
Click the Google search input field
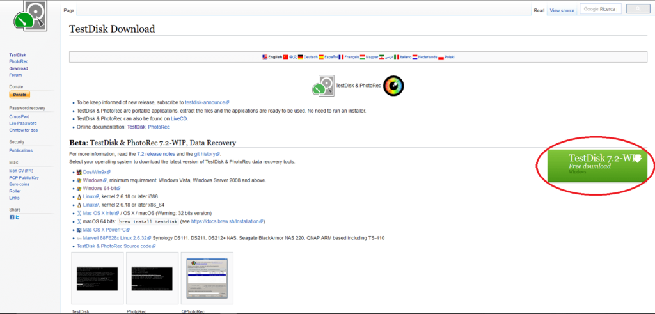tap(600, 10)
